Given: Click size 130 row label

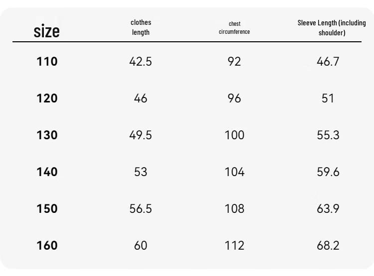Looking at the screenshot, I should (x=47, y=135).
